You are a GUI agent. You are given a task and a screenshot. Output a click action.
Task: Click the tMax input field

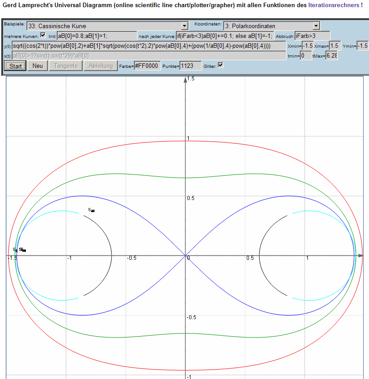(x=332, y=56)
